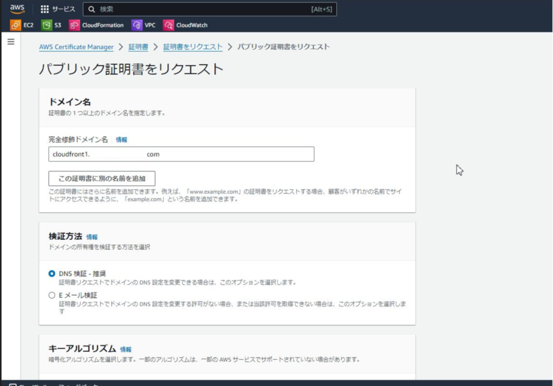Image resolution: width=553 pixels, height=386 pixels.
Task: Open the S3 shortcut icon
Action: click(47, 25)
